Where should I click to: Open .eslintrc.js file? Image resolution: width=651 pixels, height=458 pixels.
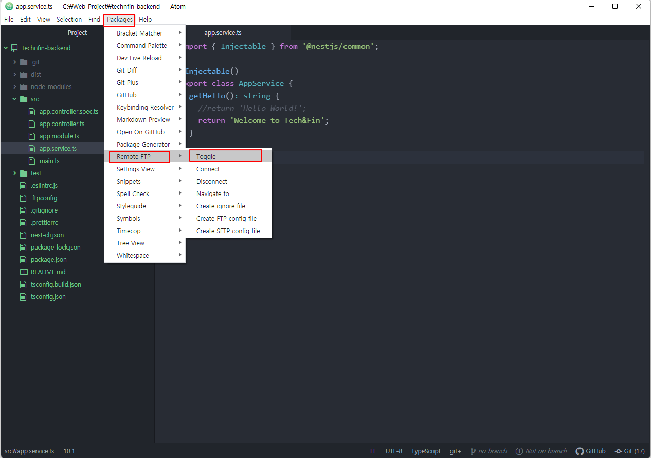44,185
